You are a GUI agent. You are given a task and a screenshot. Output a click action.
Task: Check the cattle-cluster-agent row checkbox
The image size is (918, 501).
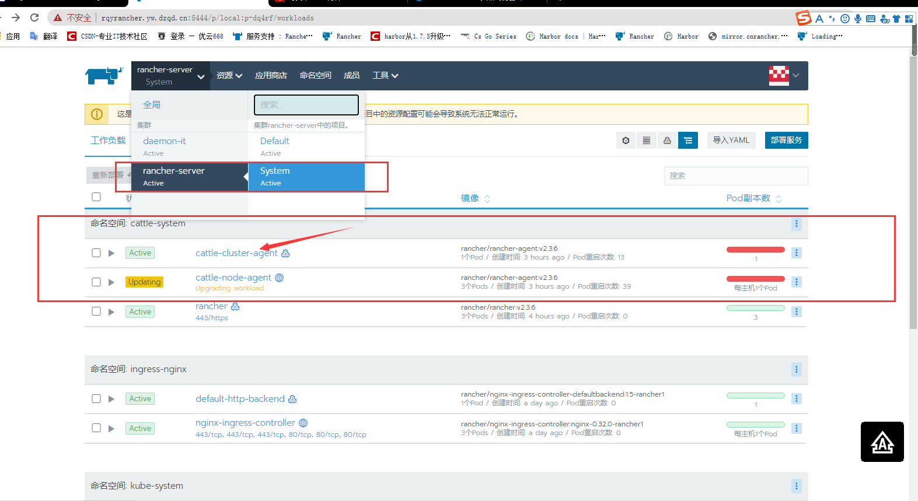[x=96, y=253]
